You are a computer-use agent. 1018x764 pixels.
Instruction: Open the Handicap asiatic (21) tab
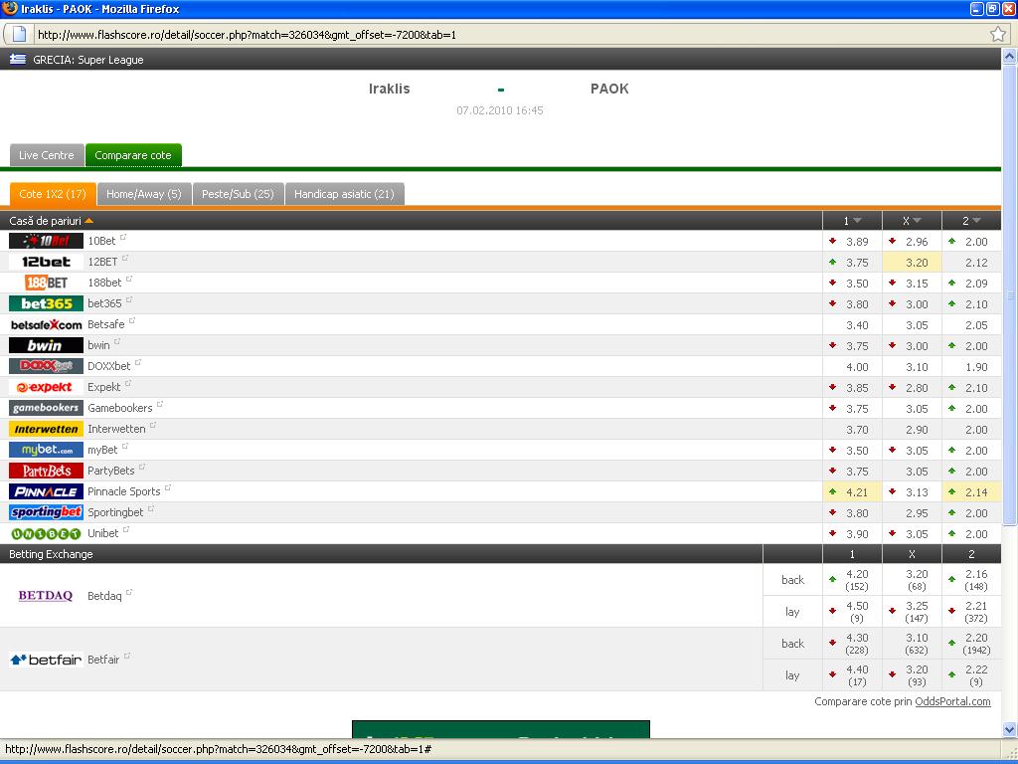point(344,194)
